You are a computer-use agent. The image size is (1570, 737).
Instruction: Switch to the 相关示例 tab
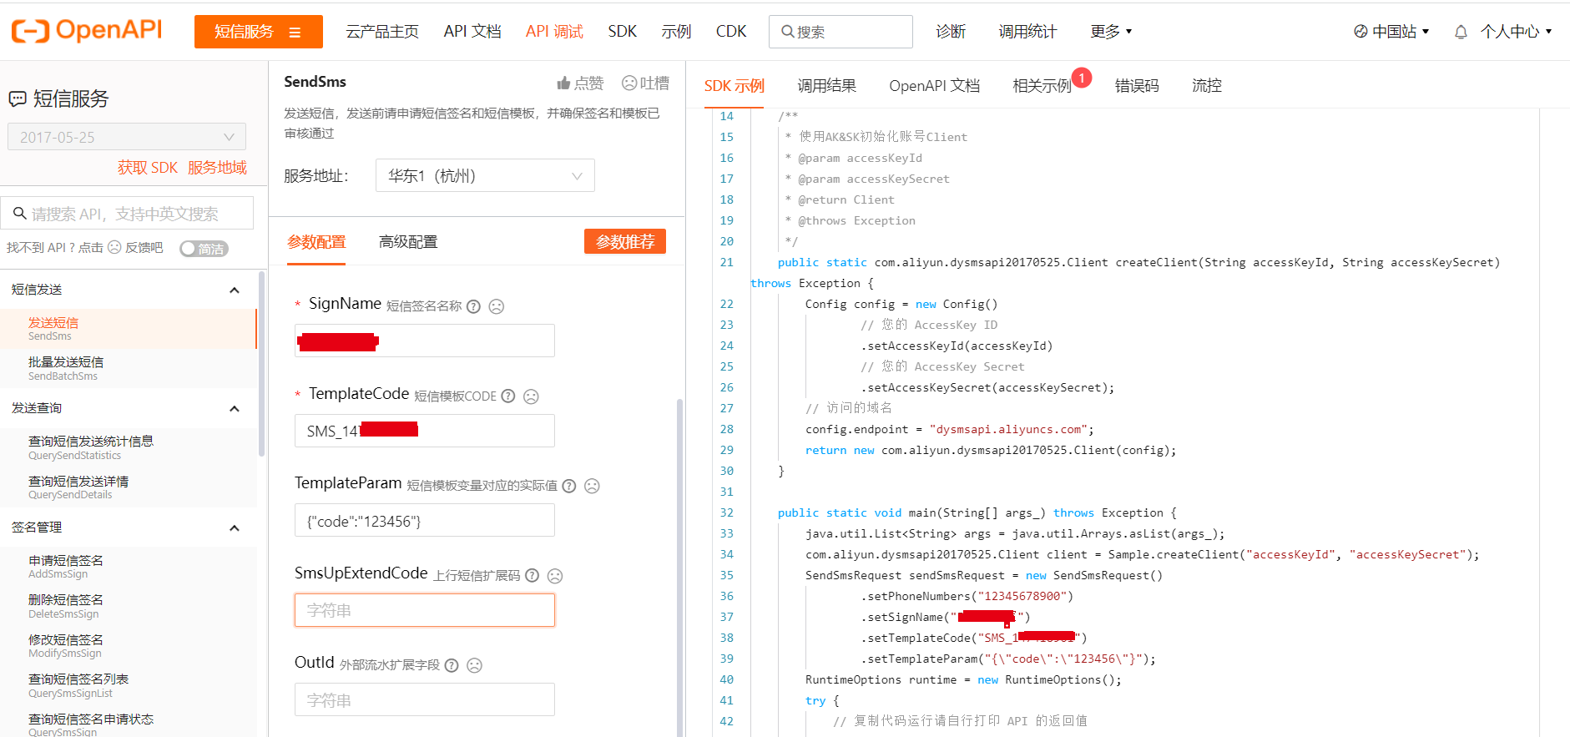(1042, 86)
